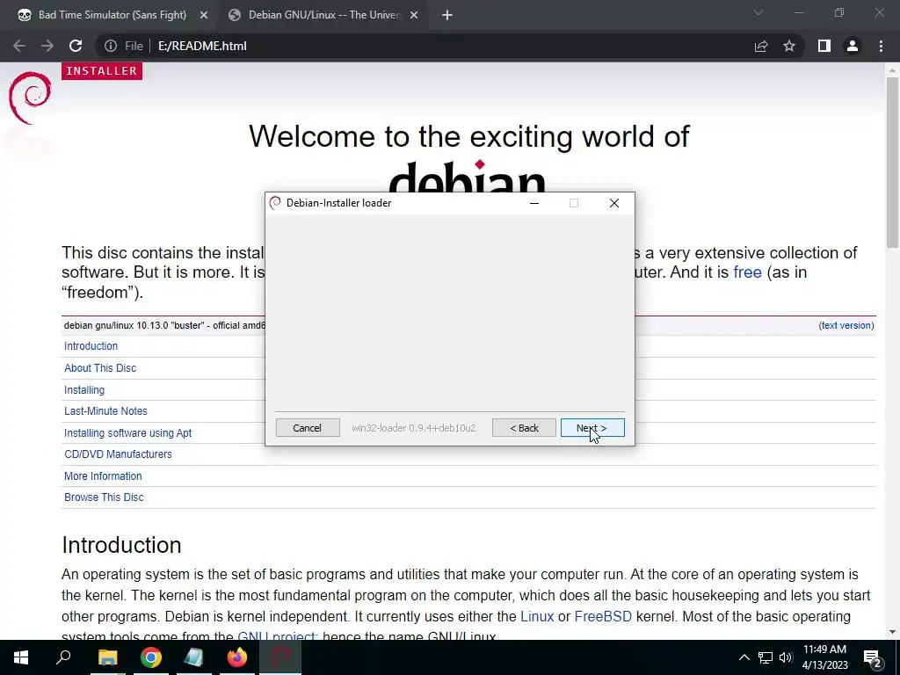Image resolution: width=900 pixels, height=675 pixels.
Task: Follow the 'free' hyperlink
Action: (747, 272)
